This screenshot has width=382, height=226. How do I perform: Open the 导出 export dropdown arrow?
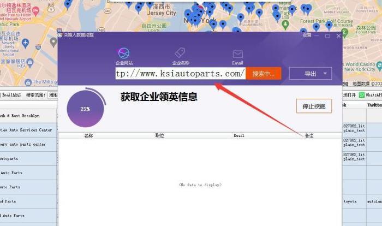click(x=325, y=73)
